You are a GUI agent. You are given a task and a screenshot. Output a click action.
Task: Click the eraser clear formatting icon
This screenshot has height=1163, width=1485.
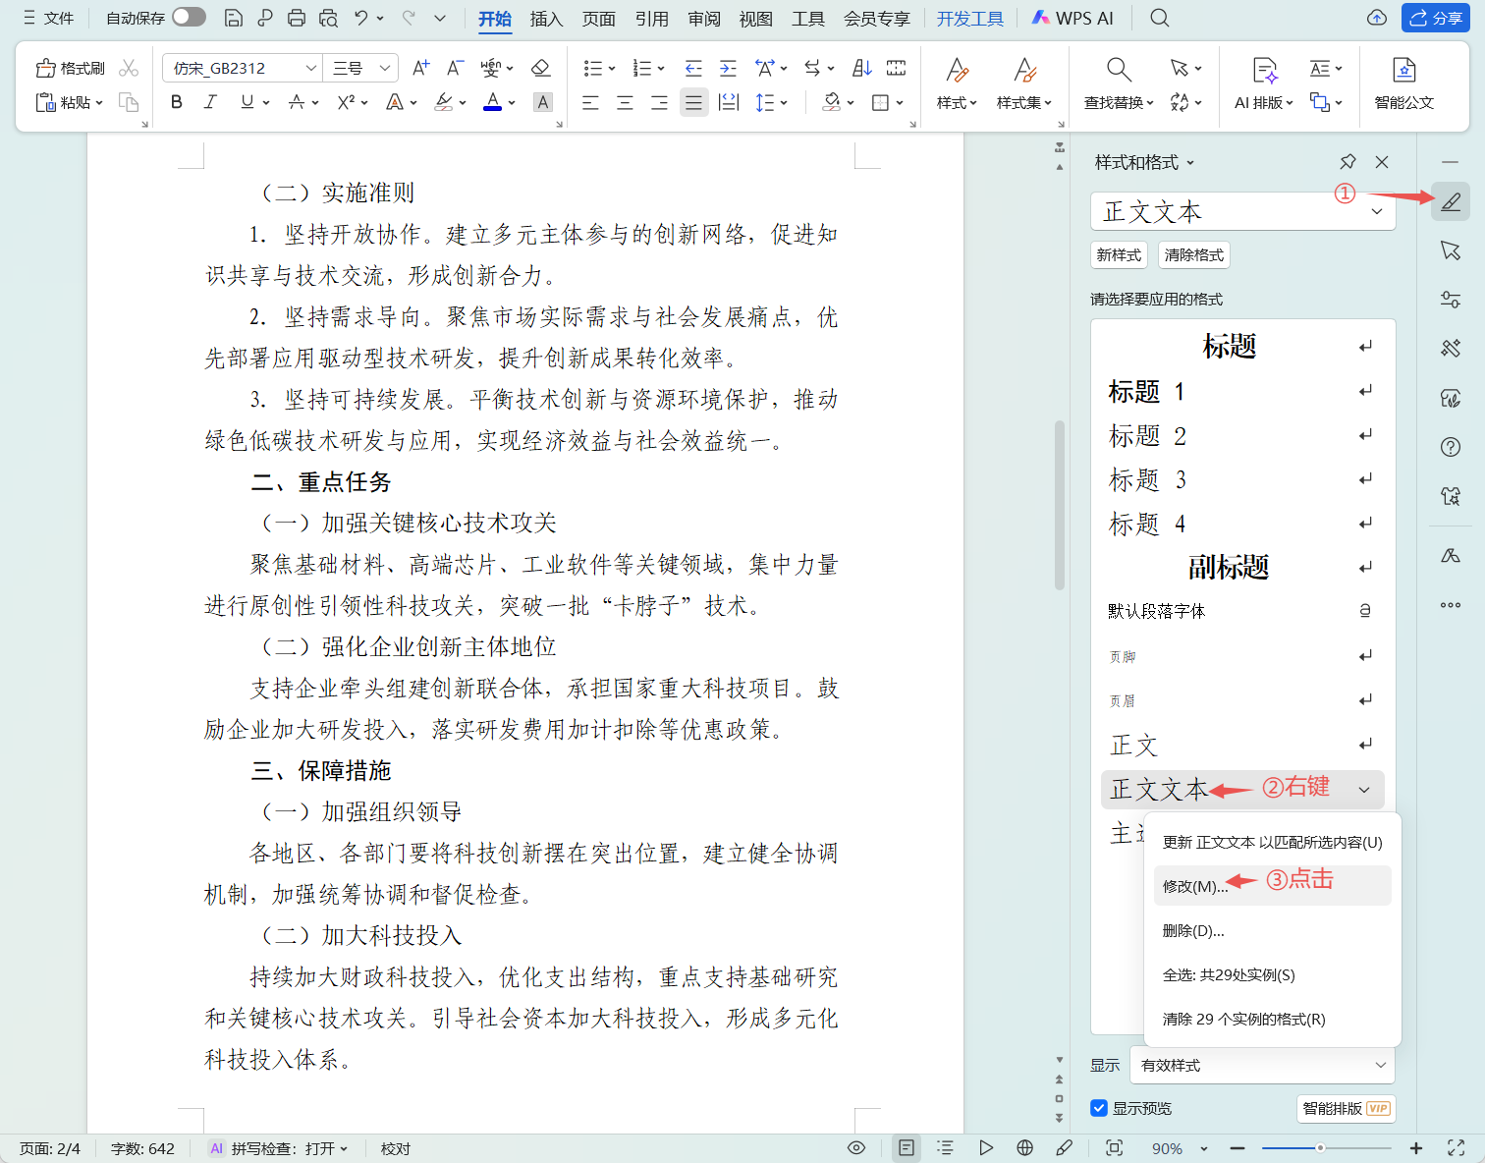pos(540,68)
